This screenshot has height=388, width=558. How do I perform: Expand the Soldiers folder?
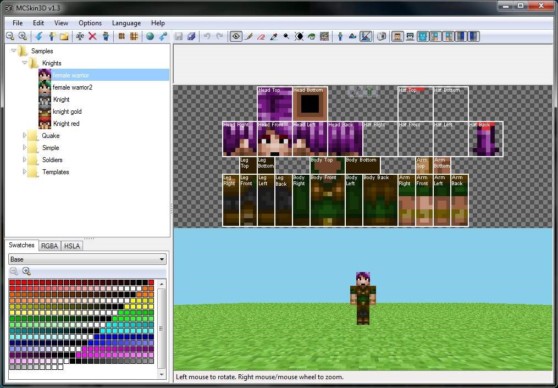[25, 159]
